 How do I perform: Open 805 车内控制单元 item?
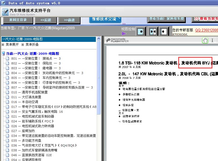pyautogui.click(x=41, y=78)
